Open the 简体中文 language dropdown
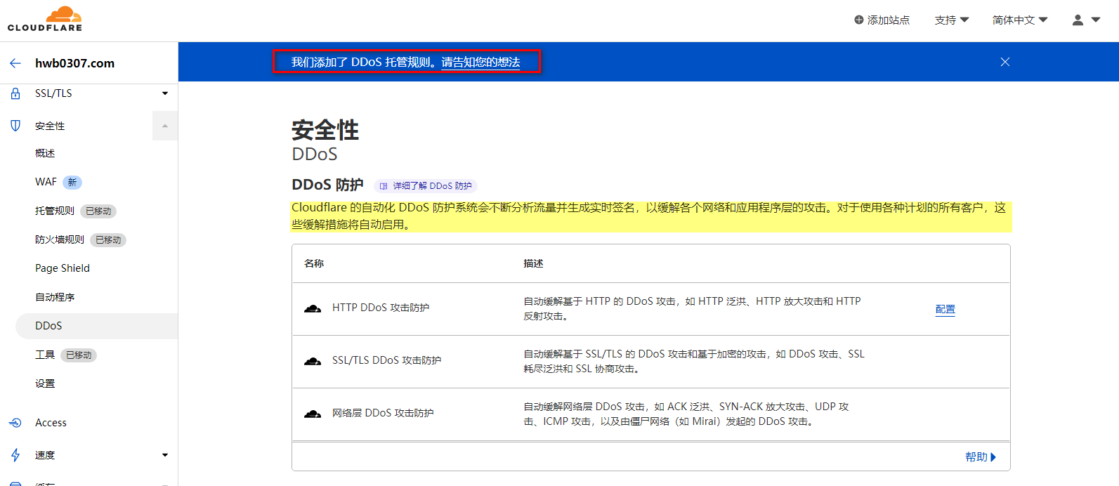The image size is (1119, 486). 1019,20
